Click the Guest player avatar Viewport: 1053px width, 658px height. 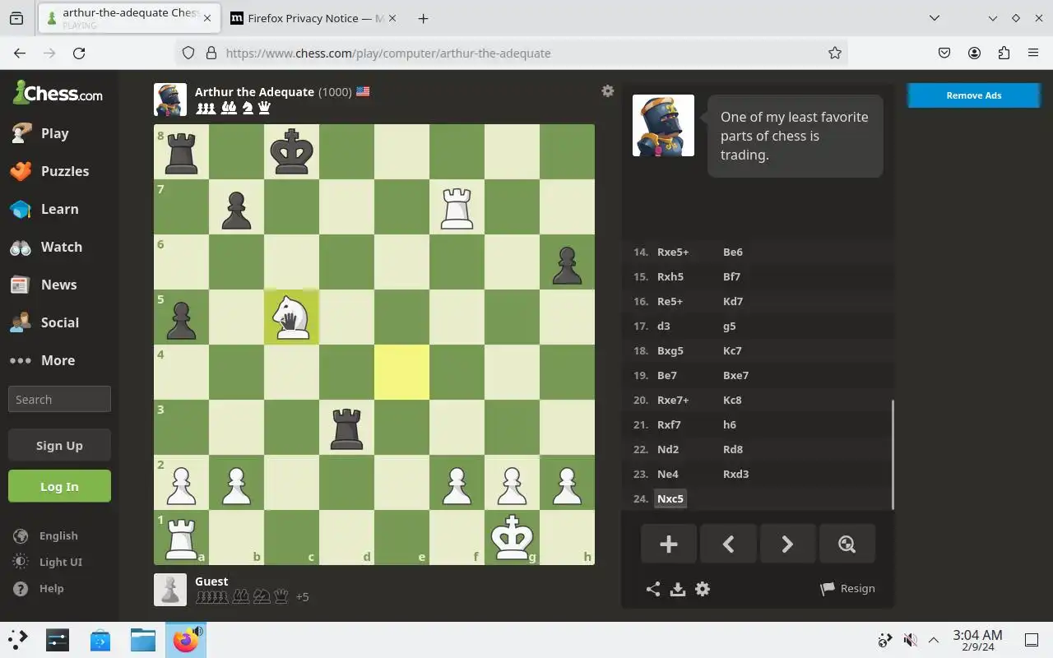point(170,590)
